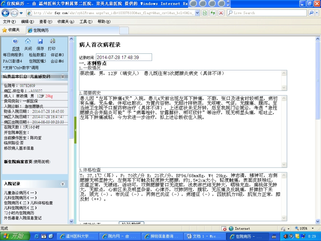
Task: Collapse the 入院记录 section
Action: click(63, 184)
